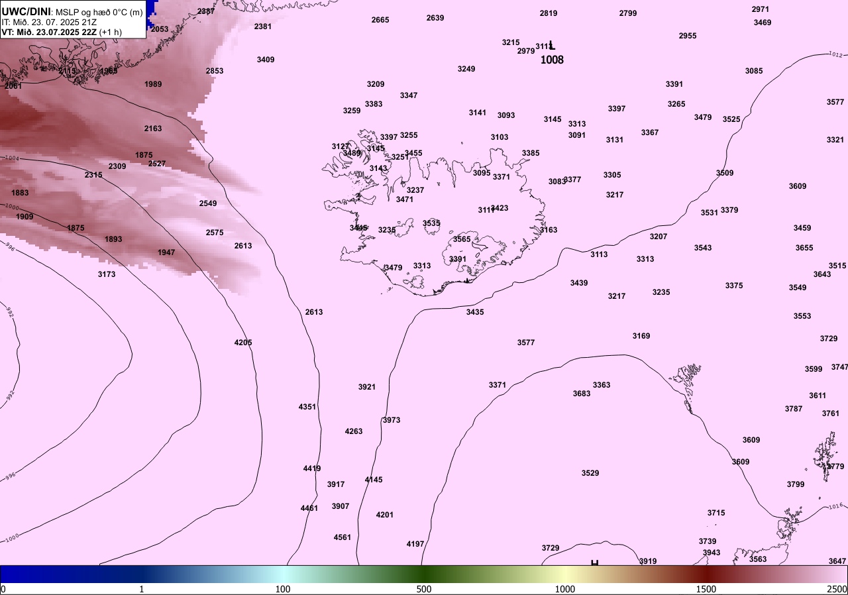
Task: Click the value 3715
Action: 716,513
